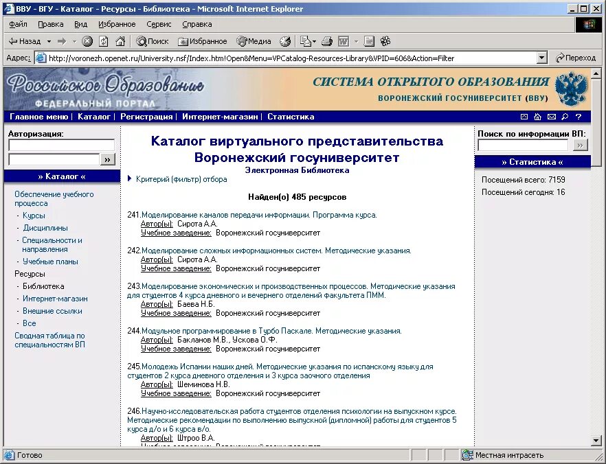The width and height of the screenshot is (606, 464).
Task: Click the Медиа toolbar button
Action: pyautogui.click(x=254, y=41)
